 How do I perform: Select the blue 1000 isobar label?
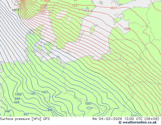point(18,94)
